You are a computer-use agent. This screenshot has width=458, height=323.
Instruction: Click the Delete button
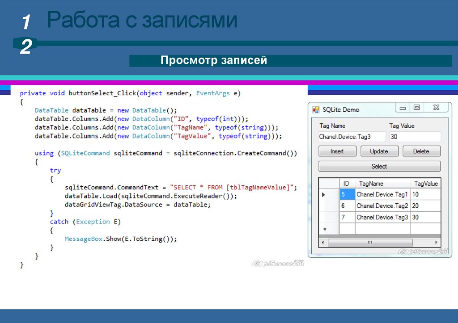click(421, 151)
